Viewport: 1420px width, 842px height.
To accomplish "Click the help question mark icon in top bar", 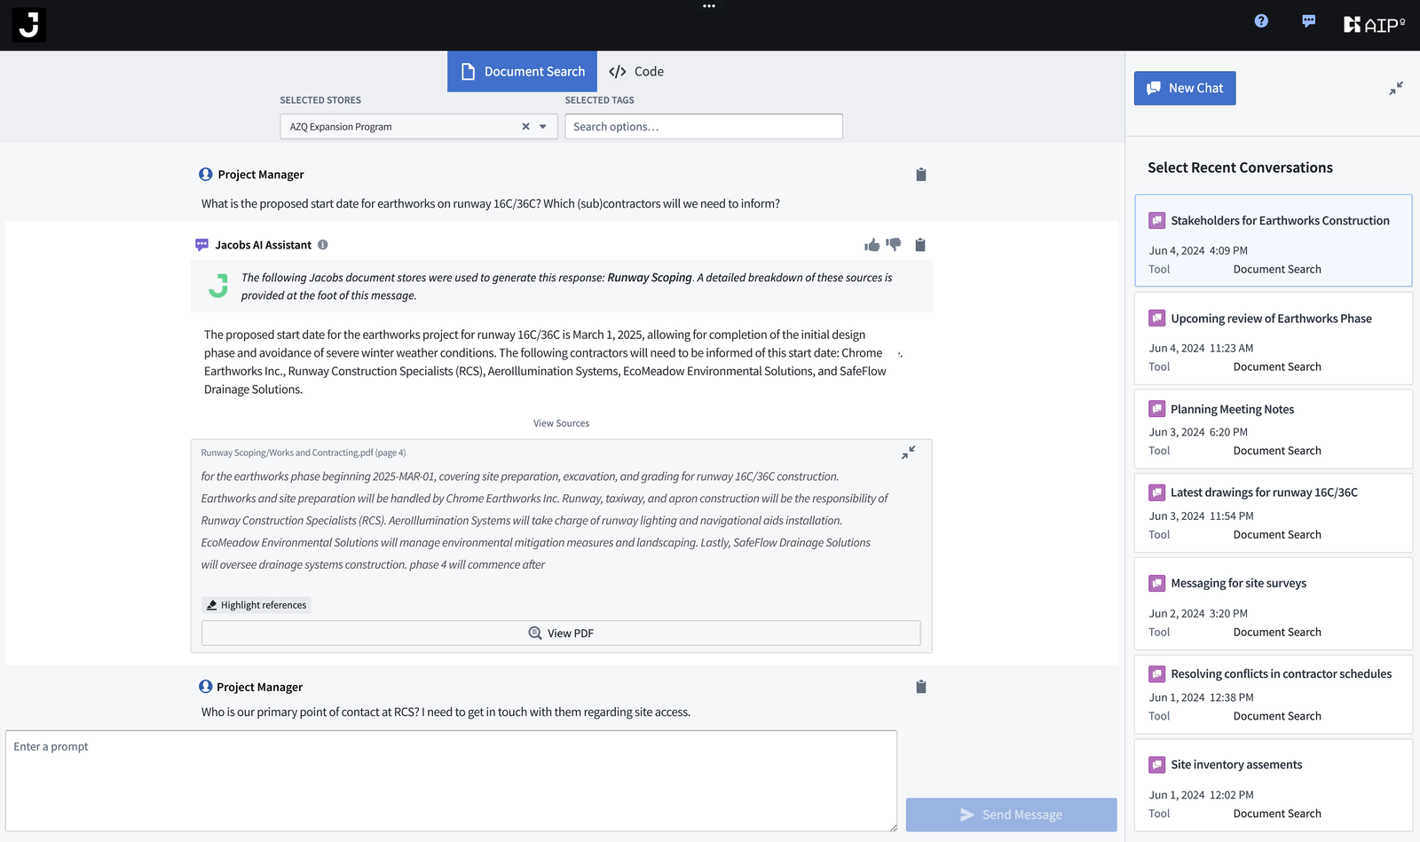I will (x=1261, y=20).
